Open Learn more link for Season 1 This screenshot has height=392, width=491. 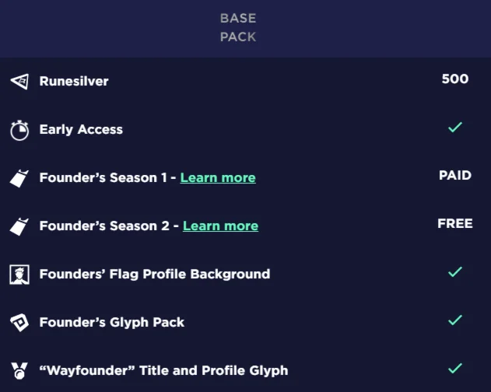[x=218, y=178]
